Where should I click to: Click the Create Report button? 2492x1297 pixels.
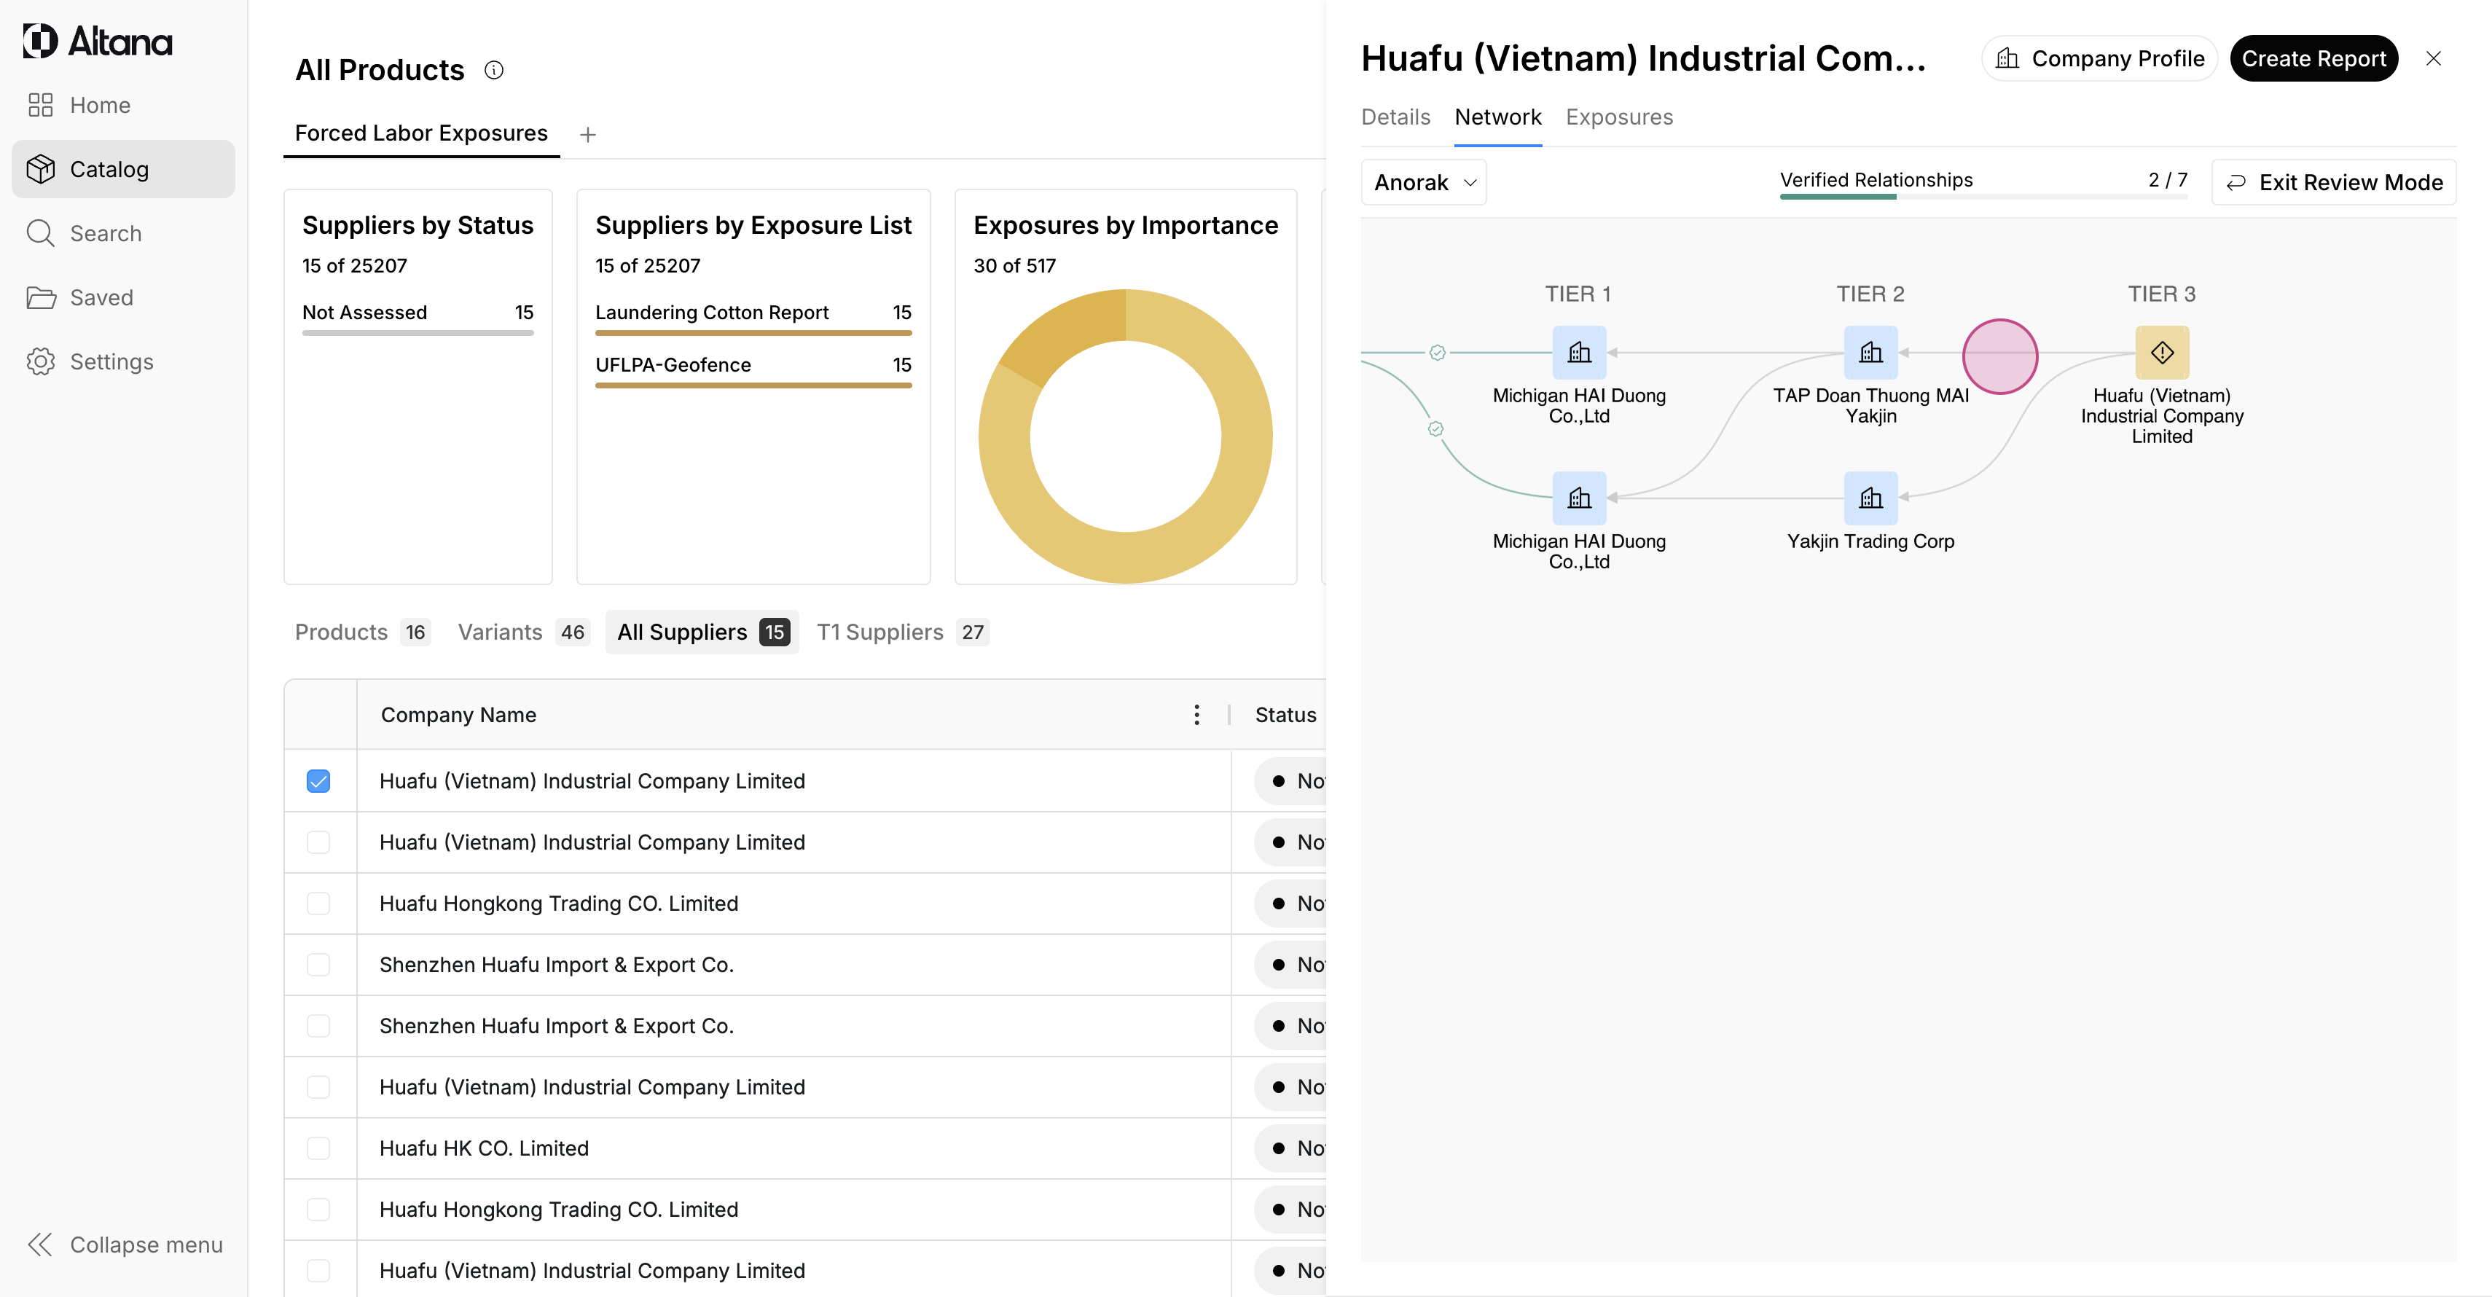click(x=2313, y=59)
